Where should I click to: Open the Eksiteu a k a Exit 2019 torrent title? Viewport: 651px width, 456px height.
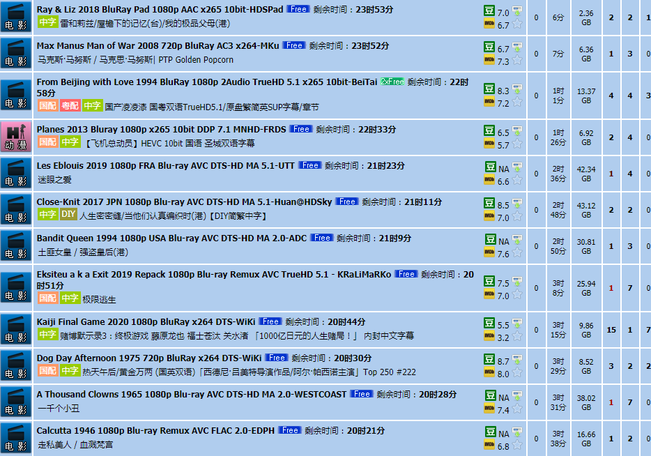[x=214, y=275]
